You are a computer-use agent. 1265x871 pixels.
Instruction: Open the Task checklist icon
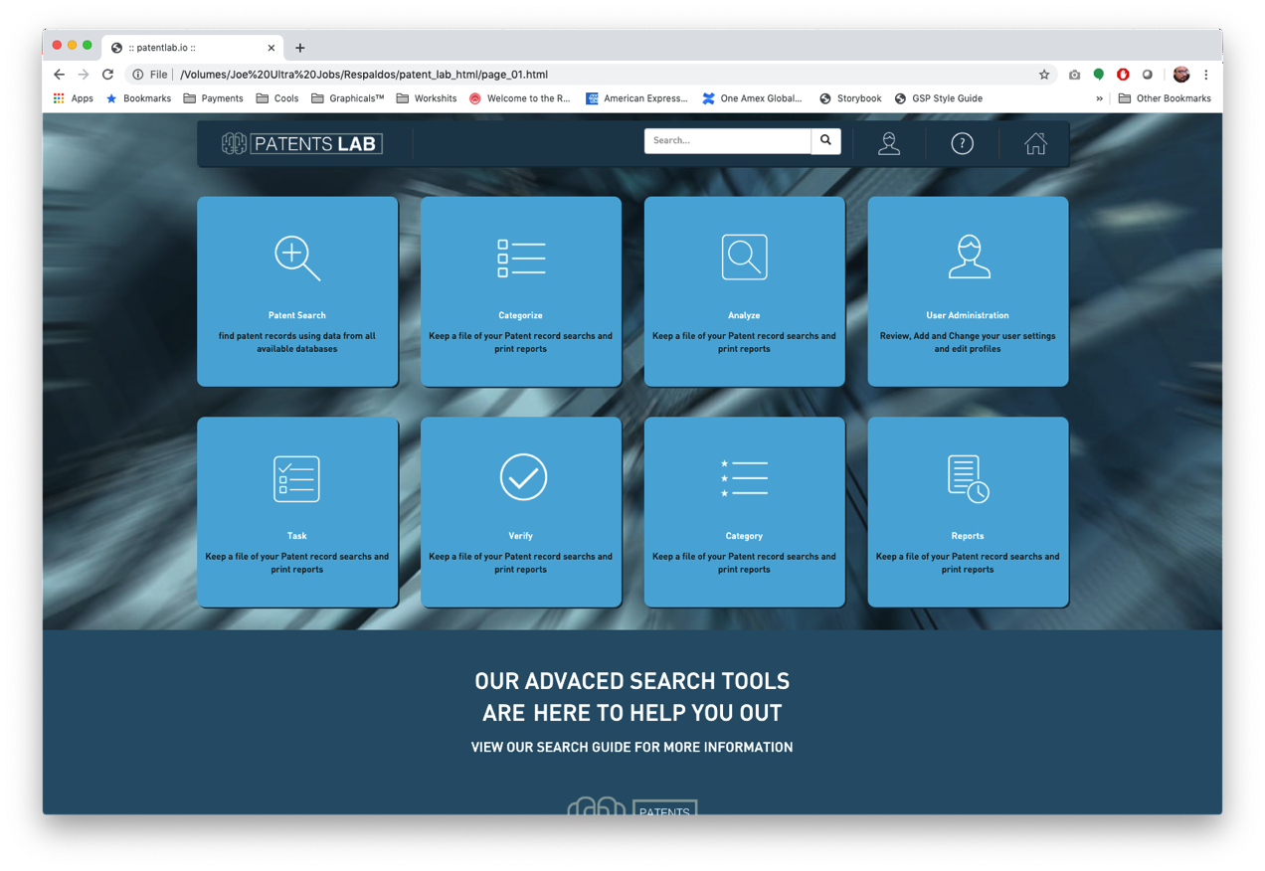(x=296, y=479)
